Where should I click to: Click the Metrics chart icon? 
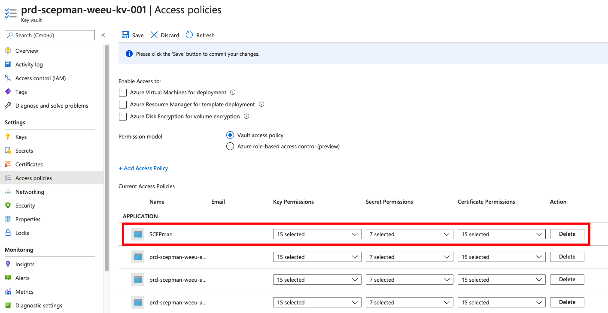8,292
